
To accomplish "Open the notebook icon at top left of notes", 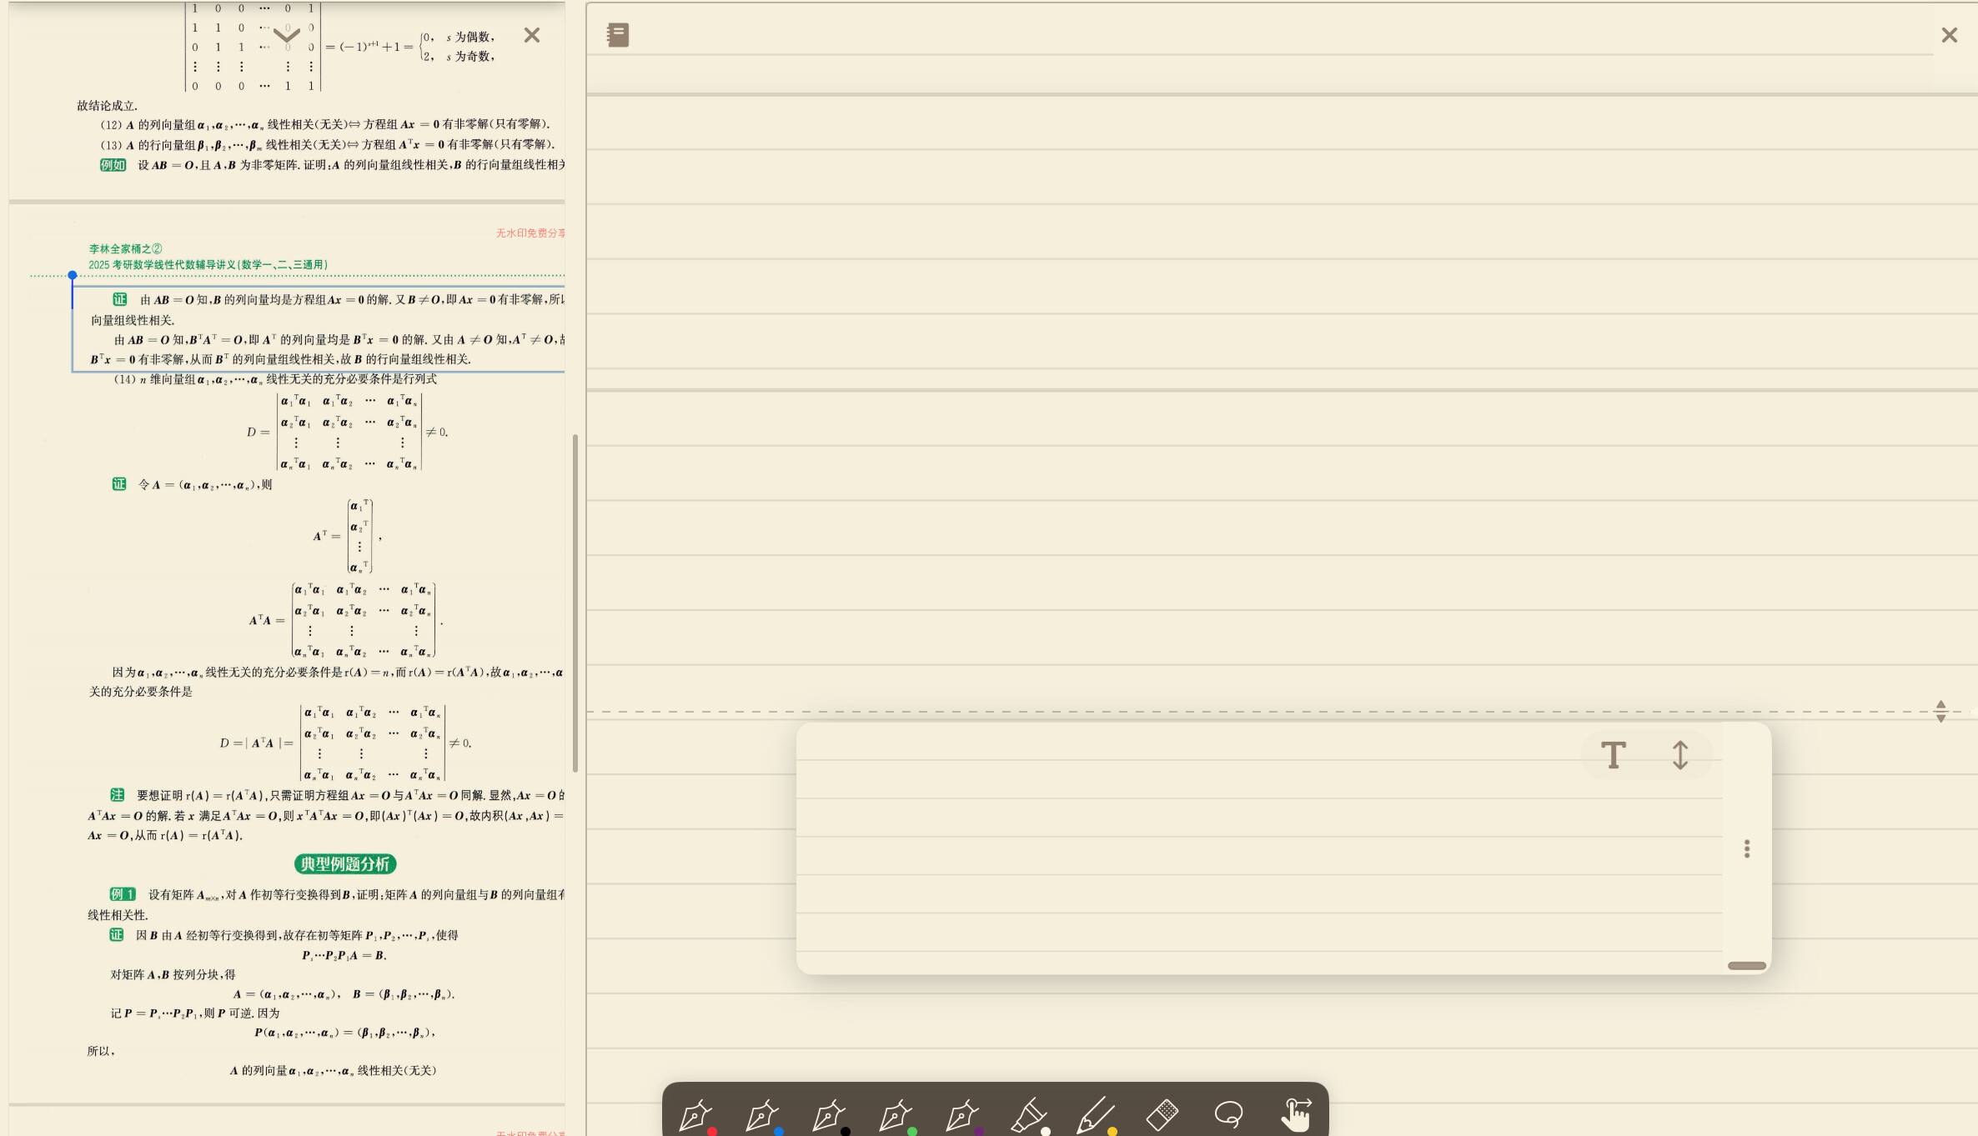I will (x=618, y=35).
